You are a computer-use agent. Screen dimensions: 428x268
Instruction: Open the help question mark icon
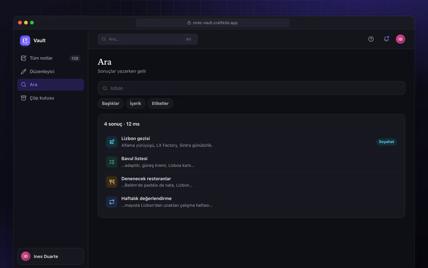coord(371,39)
